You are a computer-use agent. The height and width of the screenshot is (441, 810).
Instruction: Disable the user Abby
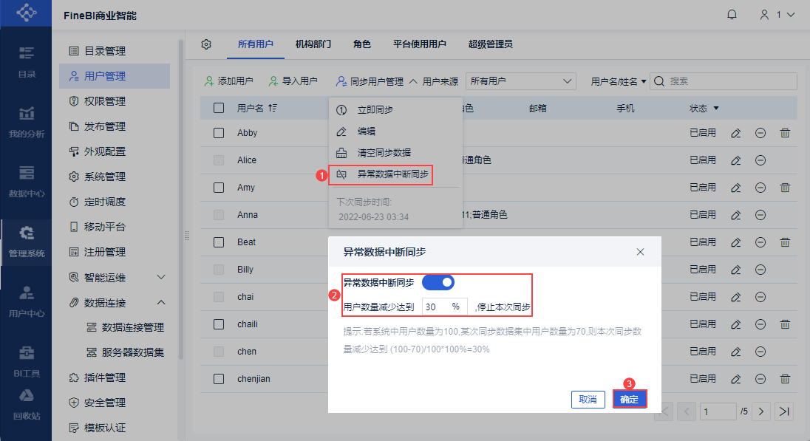pos(760,133)
